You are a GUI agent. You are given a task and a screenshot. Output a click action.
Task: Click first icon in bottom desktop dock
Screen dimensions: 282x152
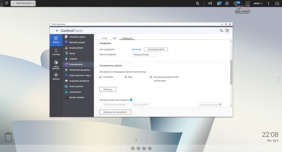[x=133, y=148]
